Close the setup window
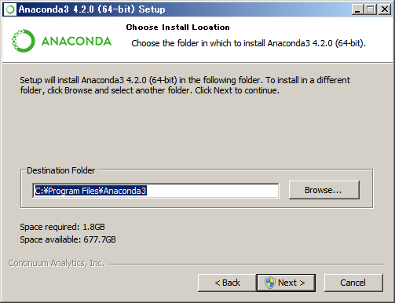The image size is (395, 303). click(x=385, y=9)
